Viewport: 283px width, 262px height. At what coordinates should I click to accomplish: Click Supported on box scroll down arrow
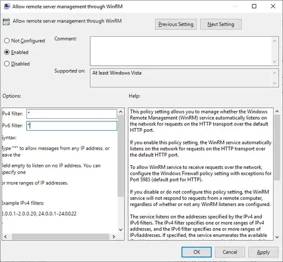275,83
